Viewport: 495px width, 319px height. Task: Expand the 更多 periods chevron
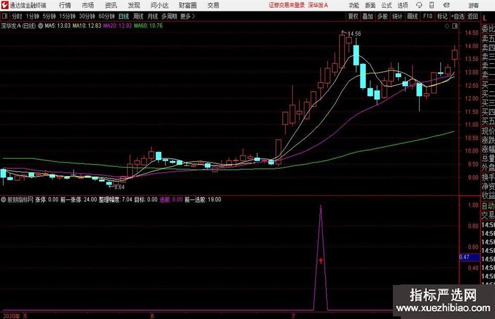(x=193, y=16)
